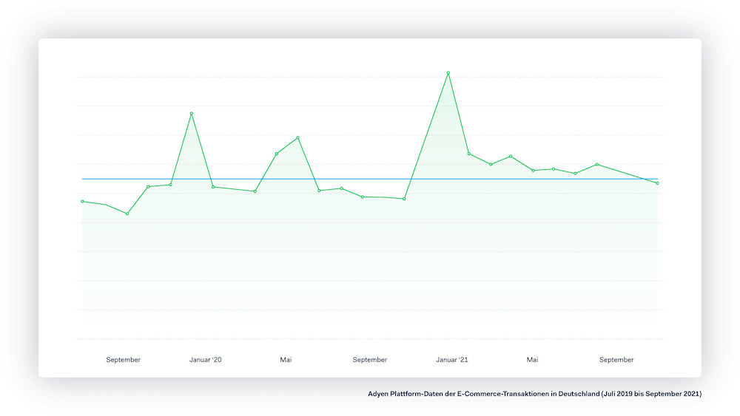This screenshot has height=416, width=740.
Task: Click the horizontal blue average line
Action: (370, 179)
